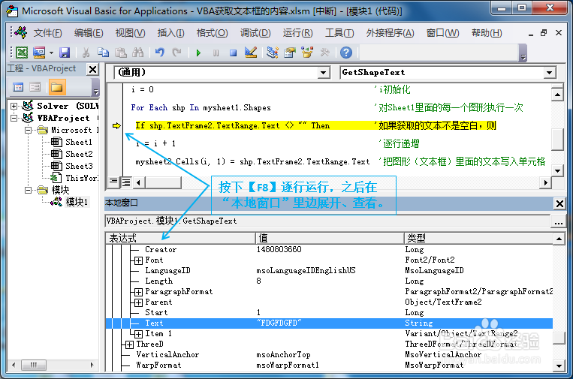Expand the Font item in locals window
The height and width of the screenshot is (379, 573).
[138, 260]
